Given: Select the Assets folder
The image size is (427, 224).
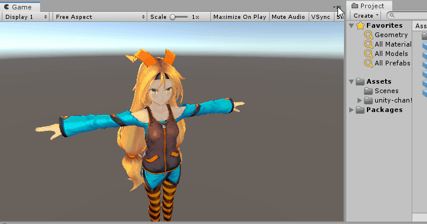Looking at the screenshot, I should 379,81.
